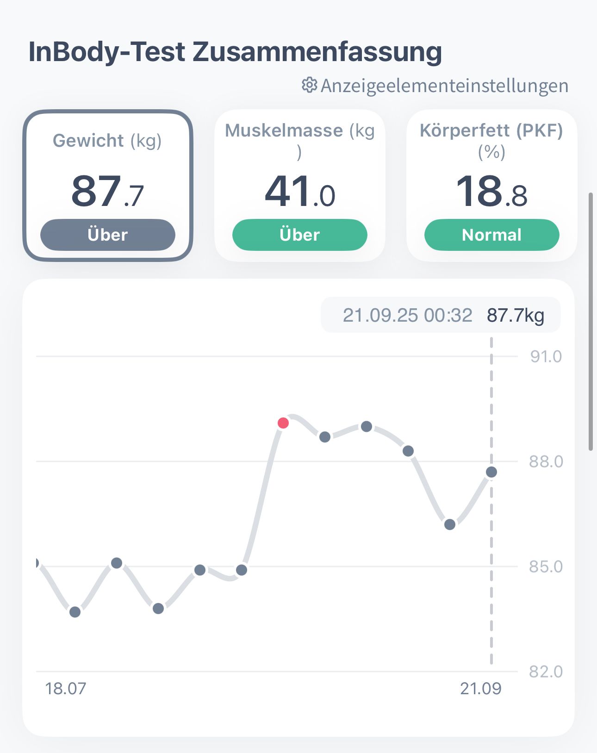Click the 21.09 date label on the chart
The width and height of the screenshot is (597, 753).
click(x=481, y=689)
